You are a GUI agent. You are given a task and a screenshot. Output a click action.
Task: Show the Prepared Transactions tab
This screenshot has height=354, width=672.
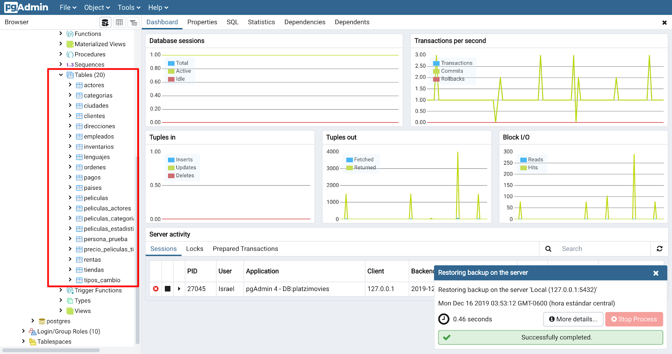[245, 249]
